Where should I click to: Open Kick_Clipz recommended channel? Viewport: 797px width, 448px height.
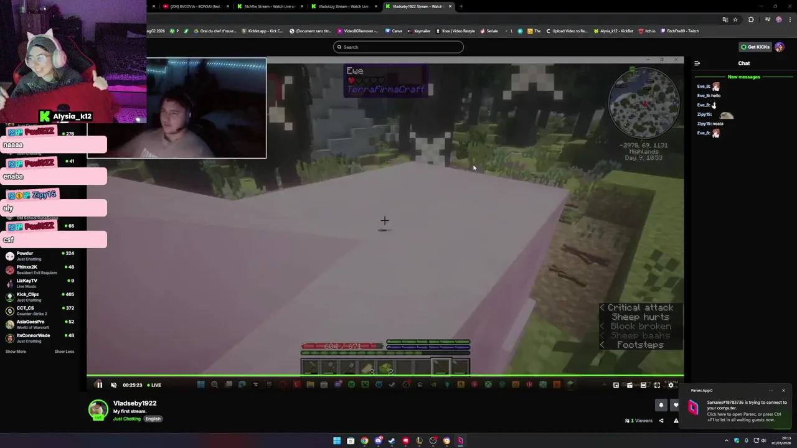pyautogui.click(x=40, y=297)
